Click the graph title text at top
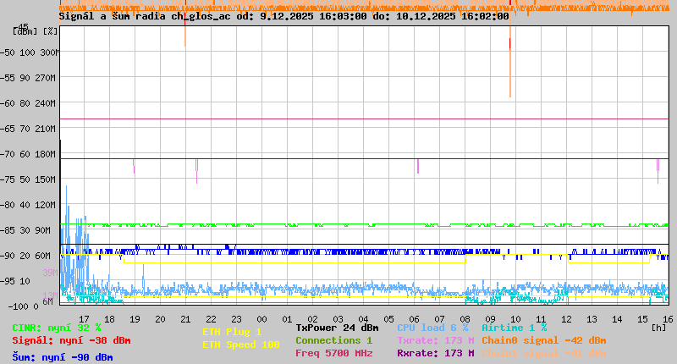The height and width of the screenshot is (364, 677). pyautogui.click(x=283, y=15)
